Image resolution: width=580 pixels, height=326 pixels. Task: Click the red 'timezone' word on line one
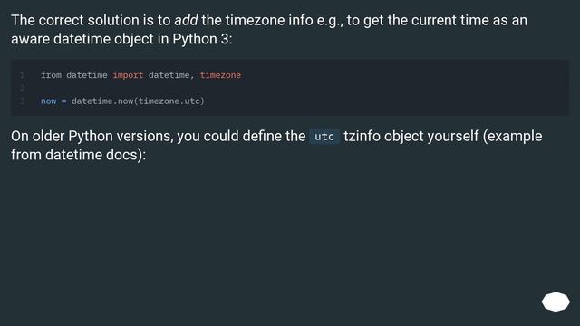point(220,75)
